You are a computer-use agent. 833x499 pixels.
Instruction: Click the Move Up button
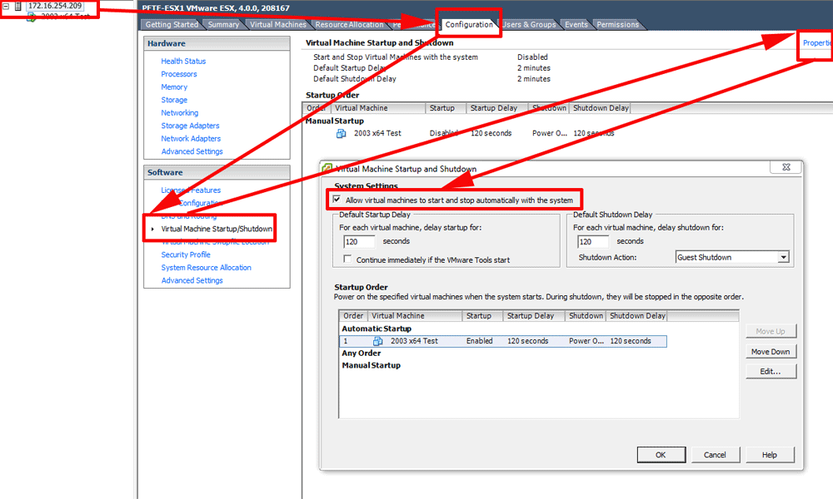pyautogui.click(x=771, y=331)
